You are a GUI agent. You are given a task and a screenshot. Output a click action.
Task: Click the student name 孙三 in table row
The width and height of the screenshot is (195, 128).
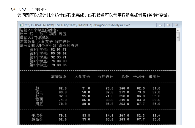pos(39,96)
